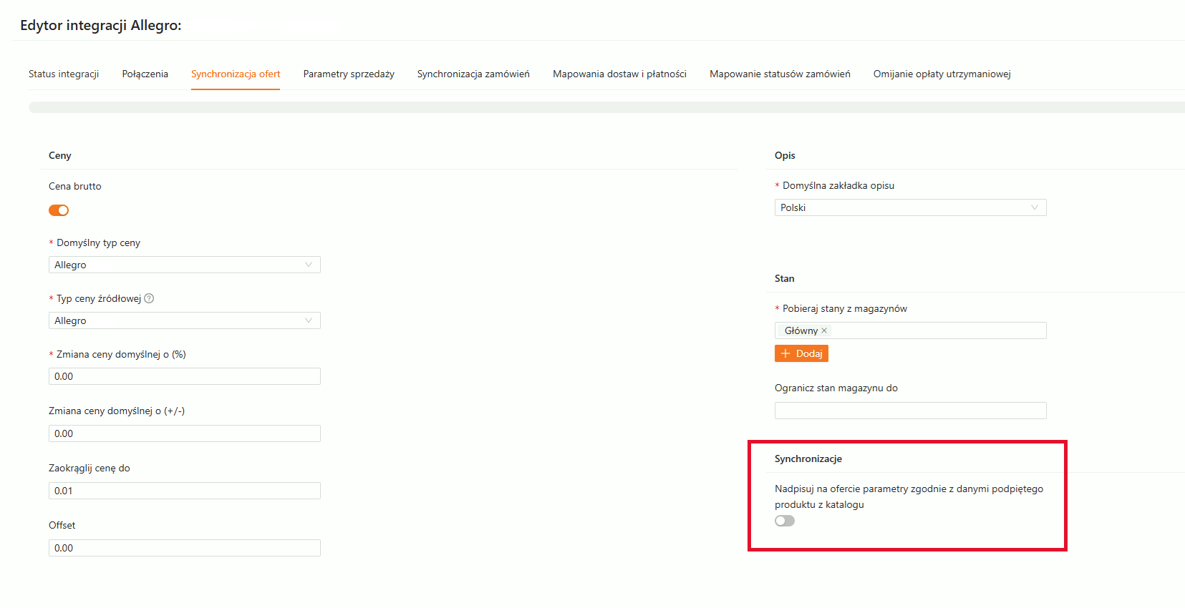
Task: Go to the Parametry sprzedaży tab
Action: click(349, 74)
